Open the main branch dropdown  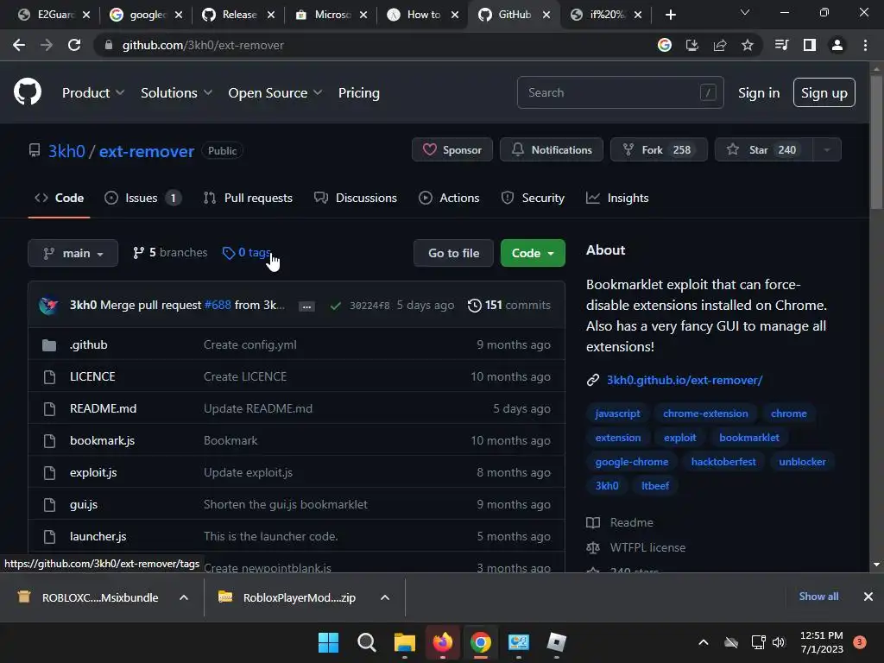(x=73, y=253)
